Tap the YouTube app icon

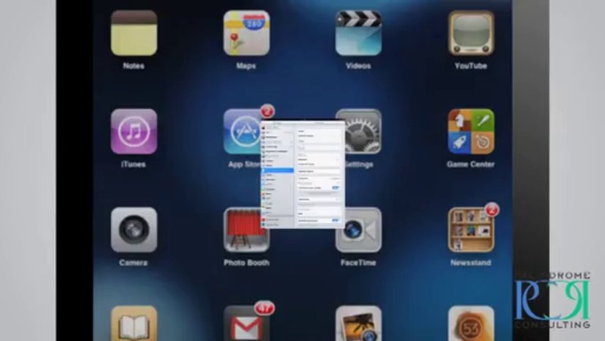pos(471,33)
